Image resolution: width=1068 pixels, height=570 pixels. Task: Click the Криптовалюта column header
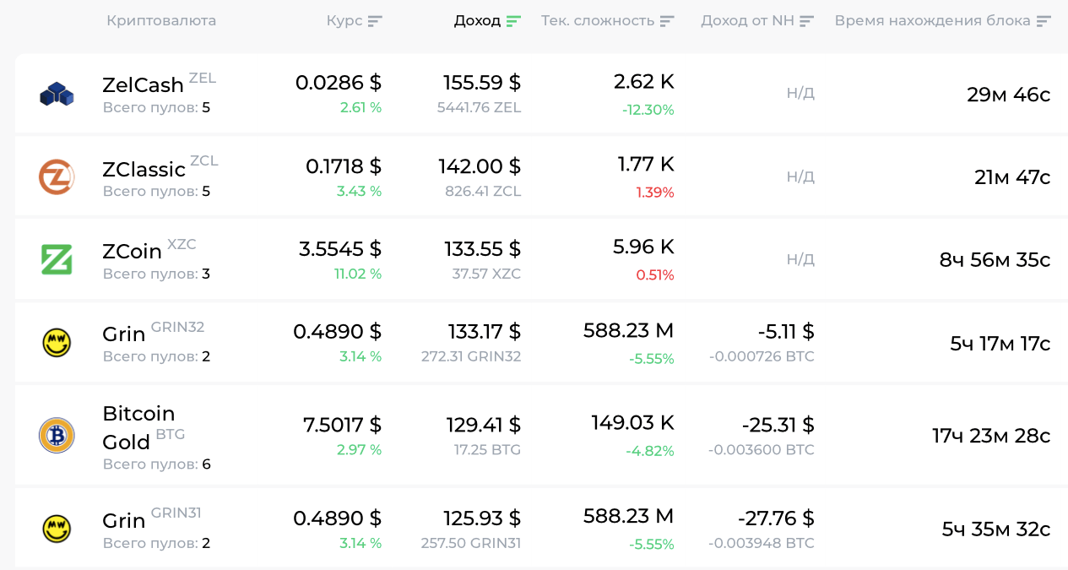[x=161, y=21]
